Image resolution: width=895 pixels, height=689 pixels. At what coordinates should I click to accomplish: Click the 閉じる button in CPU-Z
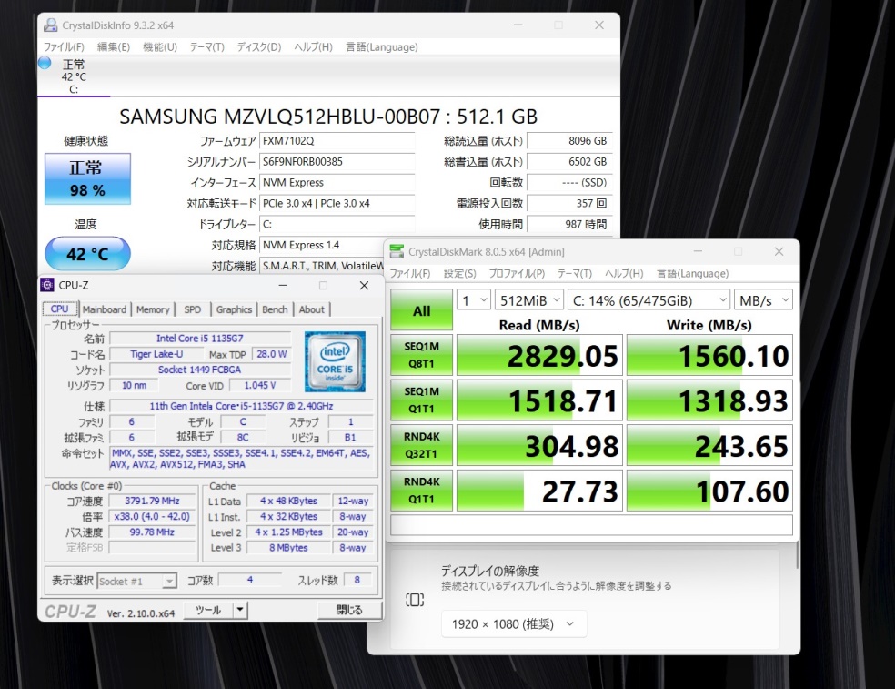pos(349,610)
